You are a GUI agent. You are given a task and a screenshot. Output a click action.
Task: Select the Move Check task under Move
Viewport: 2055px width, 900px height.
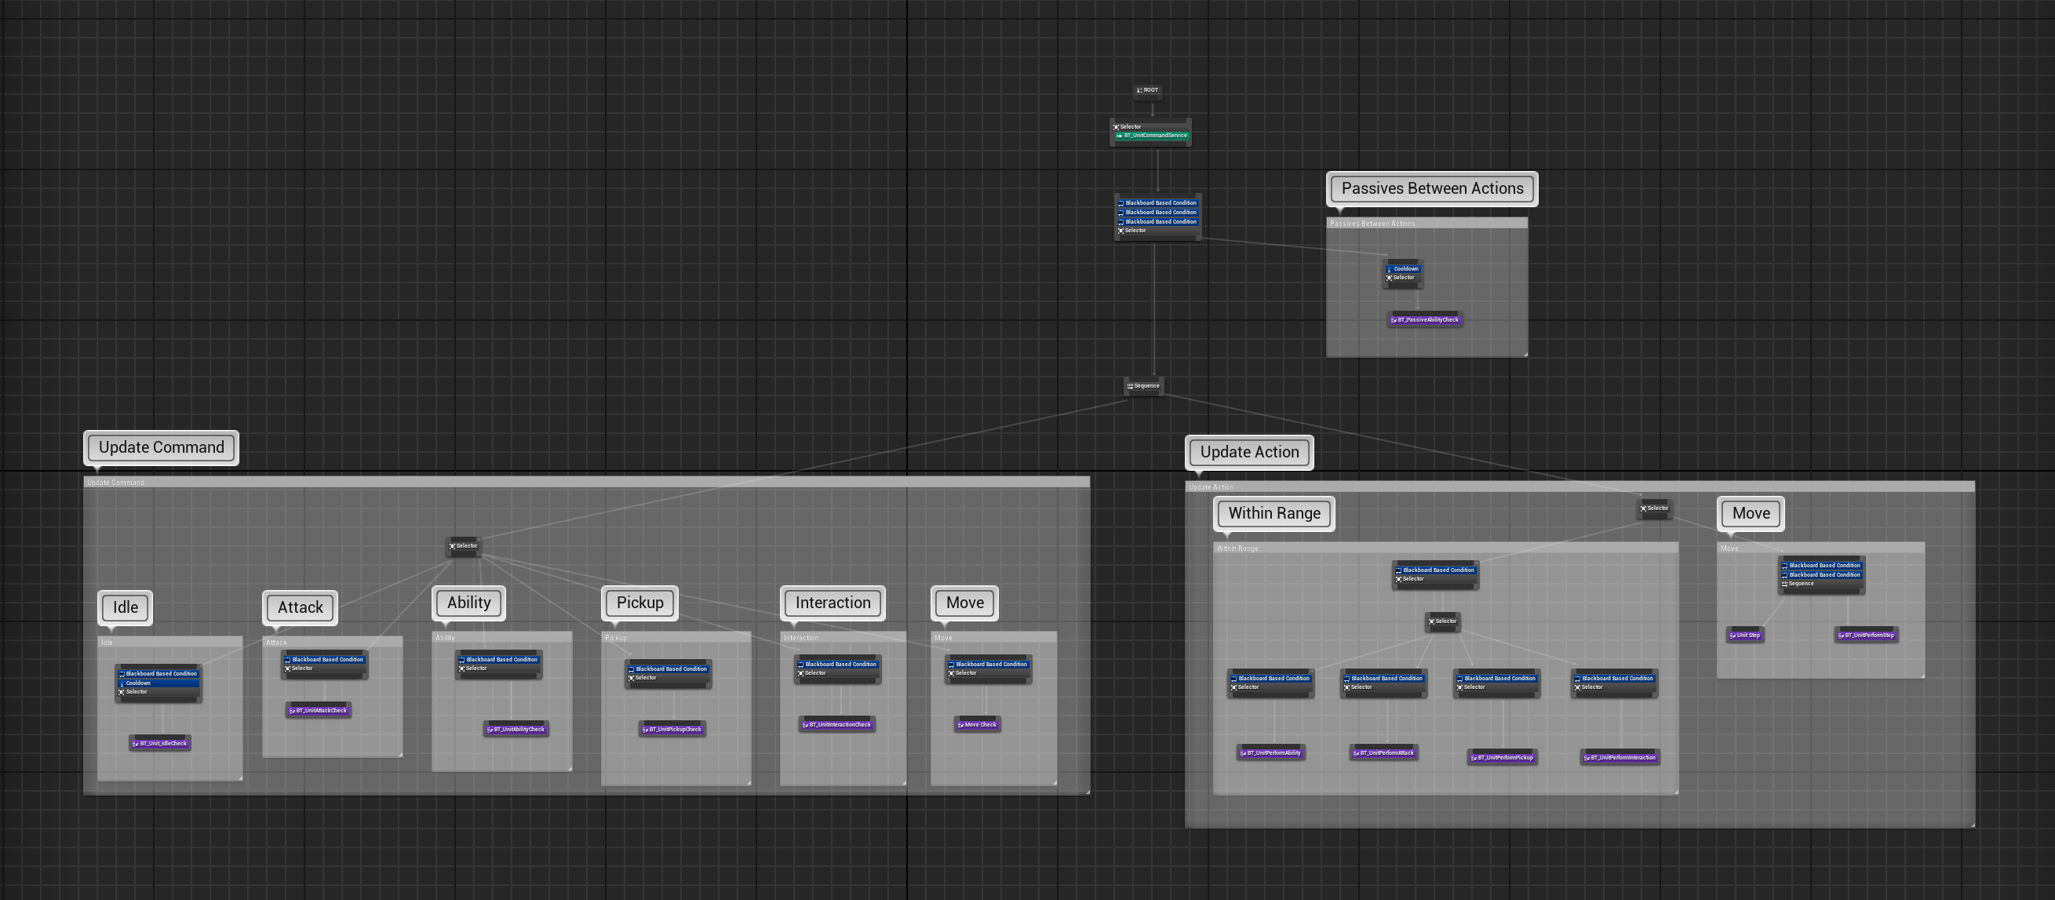click(x=977, y=724)
